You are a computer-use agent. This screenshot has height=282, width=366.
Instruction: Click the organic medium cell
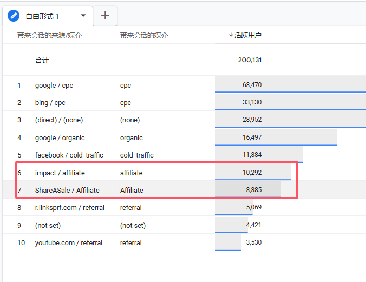coord(132,138)
